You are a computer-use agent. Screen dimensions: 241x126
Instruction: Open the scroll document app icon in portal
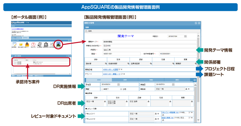(39, 44)
